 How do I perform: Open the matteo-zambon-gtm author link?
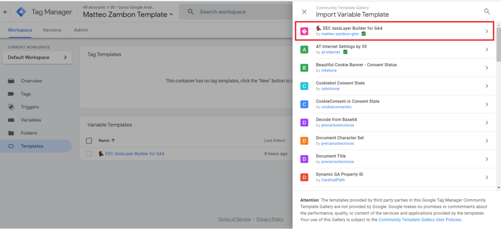340,34
